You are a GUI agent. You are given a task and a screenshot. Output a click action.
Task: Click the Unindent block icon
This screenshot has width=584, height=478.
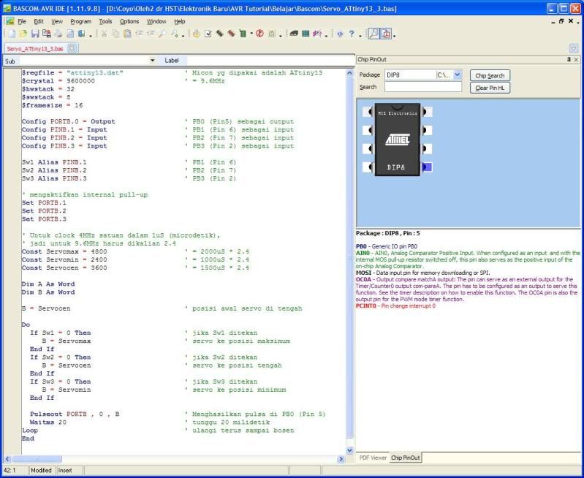point(151,34)
